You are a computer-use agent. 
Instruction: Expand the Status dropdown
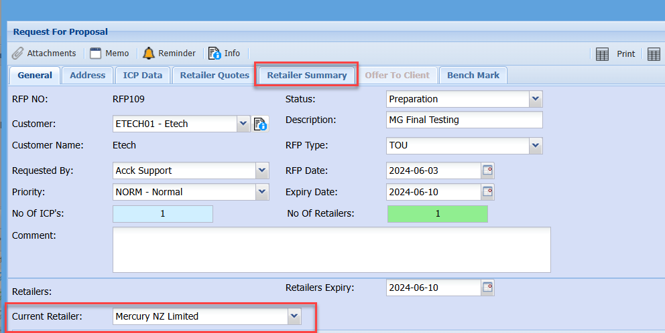point(535,99)
